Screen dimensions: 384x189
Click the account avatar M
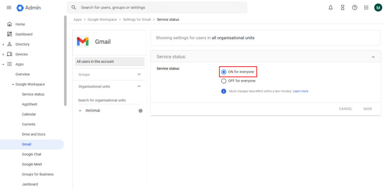pyautogui.click(x=378, y=7)
